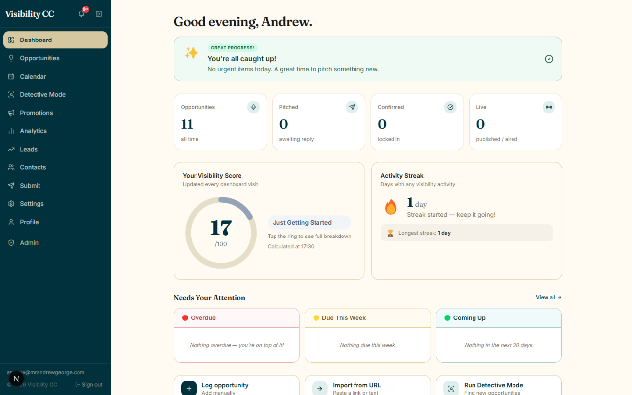This screenshot has width=632, height=395.
Task: Click the Detective Mode scan icon in sidebar
Action: tap(11, 95)
